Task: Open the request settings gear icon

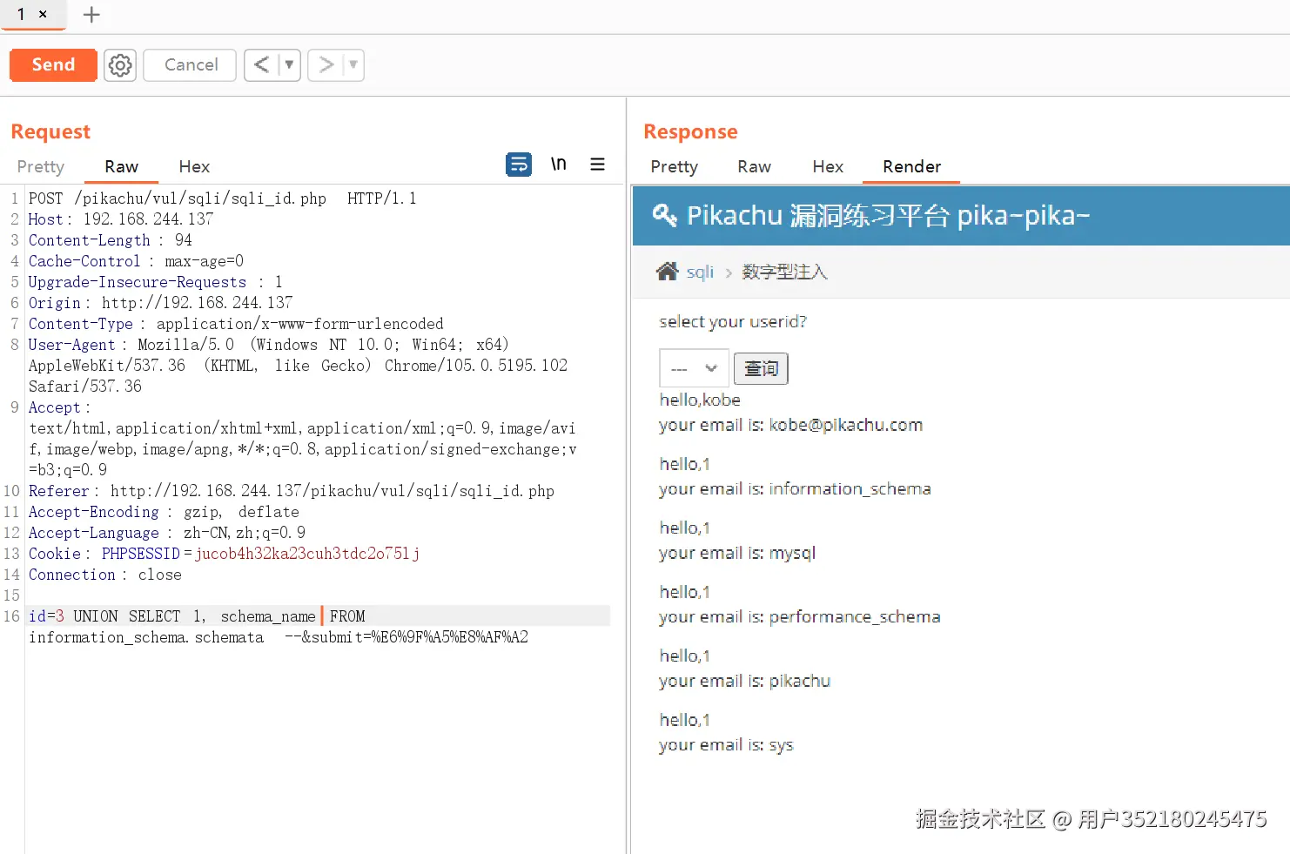Action: pyautogui.click(x=120, y=65)
